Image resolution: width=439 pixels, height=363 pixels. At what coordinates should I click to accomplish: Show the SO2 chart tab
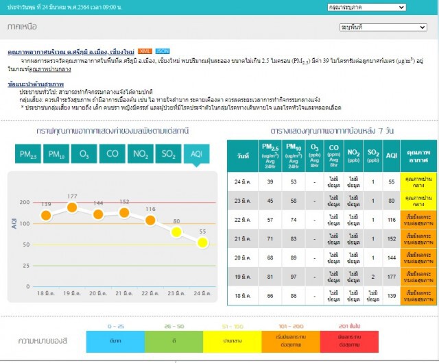coord(168,153)
